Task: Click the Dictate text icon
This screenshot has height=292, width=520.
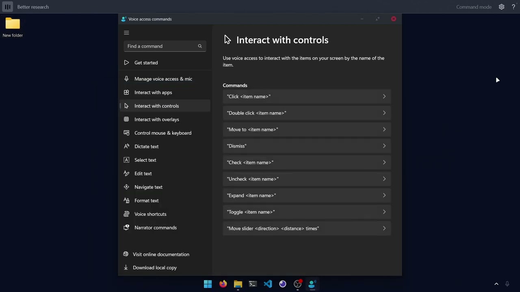Action: (126, 146)
